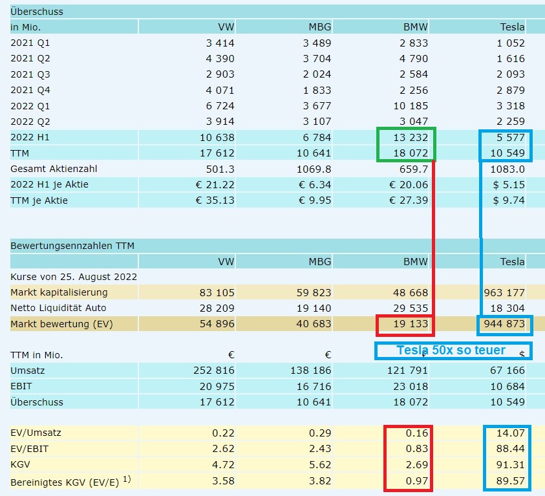Viewport: 545px width, 496px height.
Task: Click VW's 2022 H1 value 10 638
Action: click(x=217, y=138)
